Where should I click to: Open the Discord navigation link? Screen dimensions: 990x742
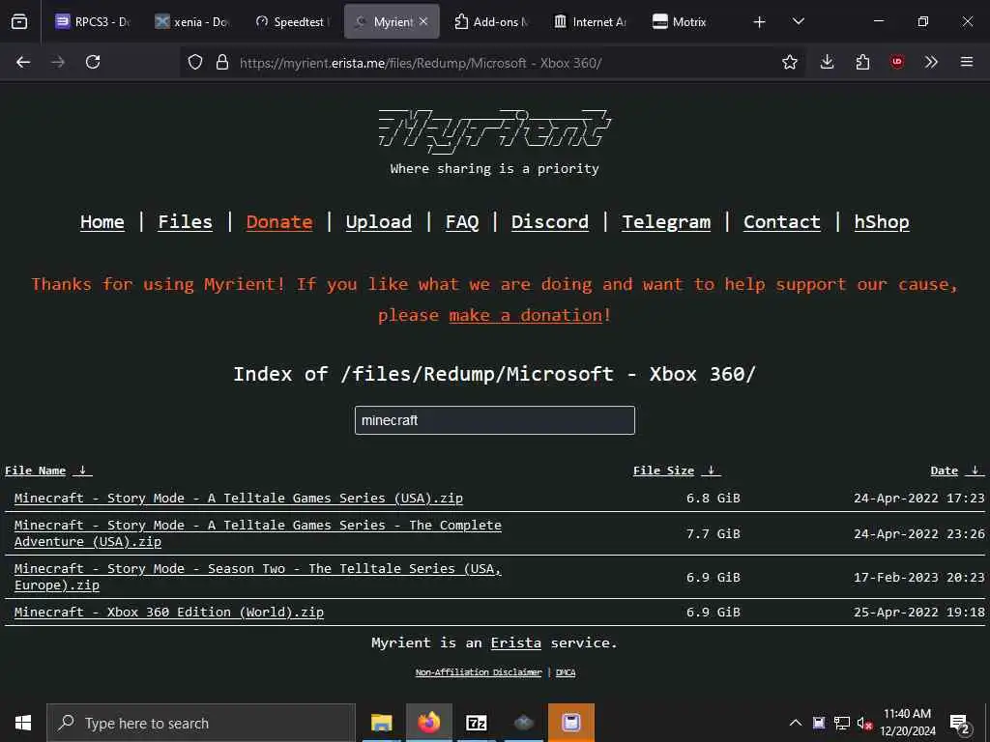(x=549, y=222)
